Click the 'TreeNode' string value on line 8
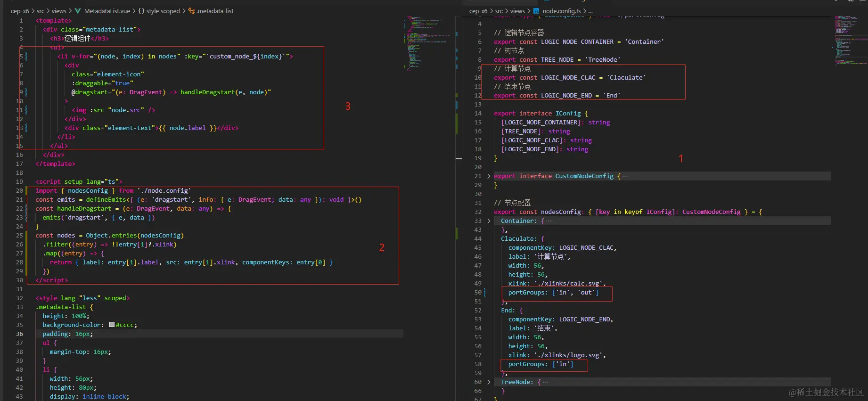The width and height of the screenshot is (868, 401). (603, 60)
